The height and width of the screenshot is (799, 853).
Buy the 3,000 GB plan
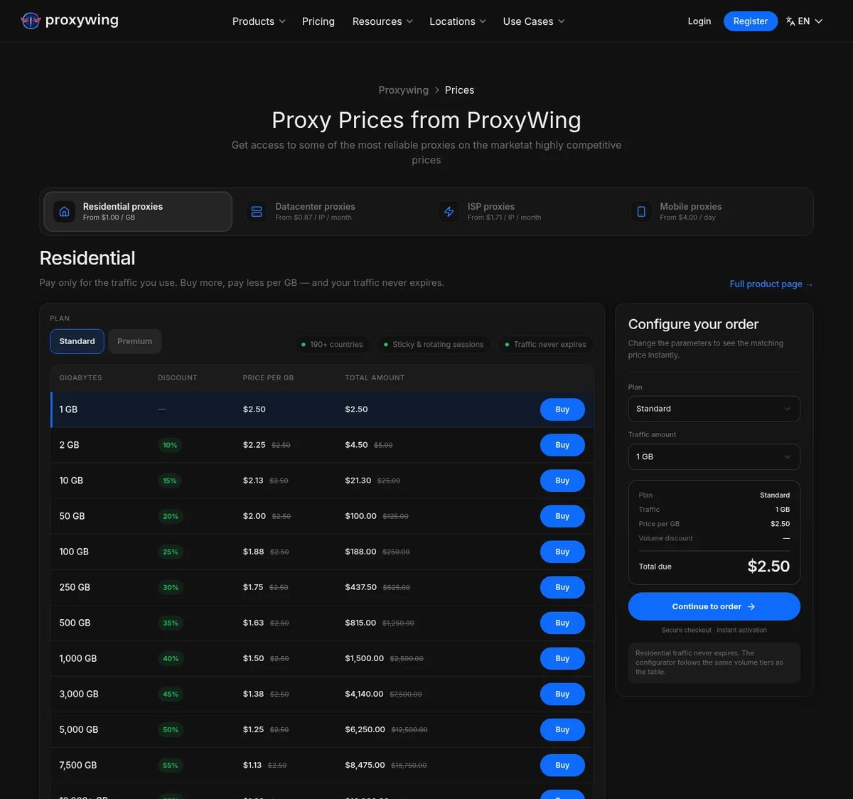point(562,694)
